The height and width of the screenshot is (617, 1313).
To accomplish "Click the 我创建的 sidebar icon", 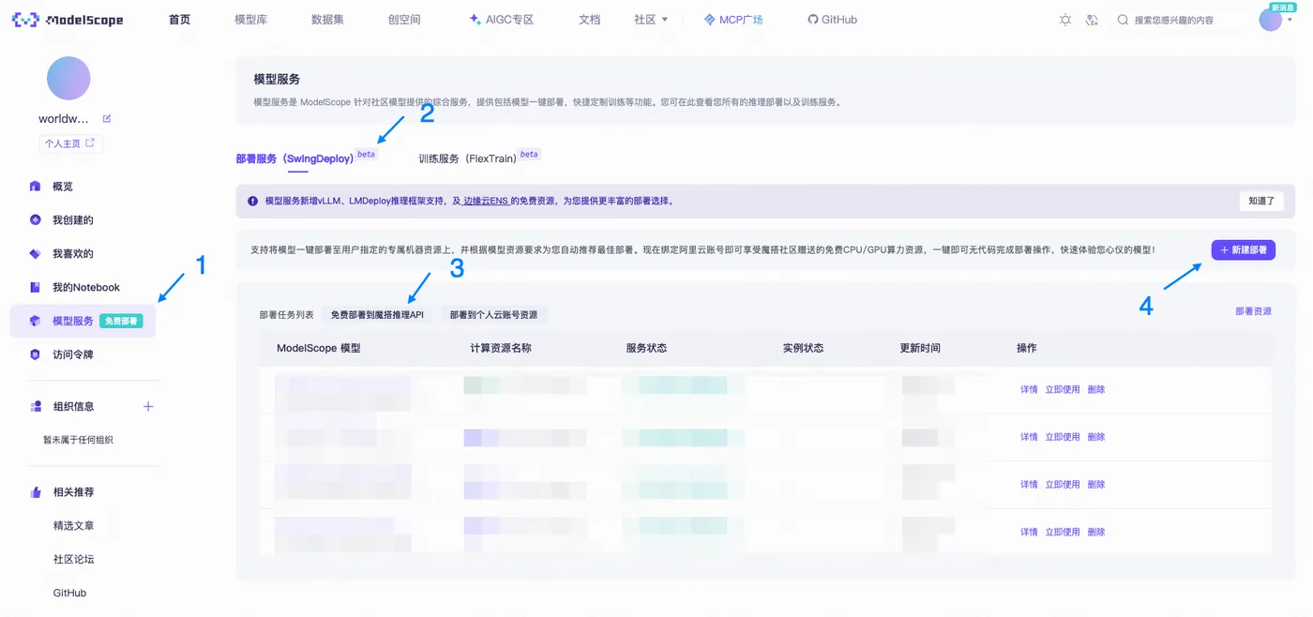I will point(36,220).
